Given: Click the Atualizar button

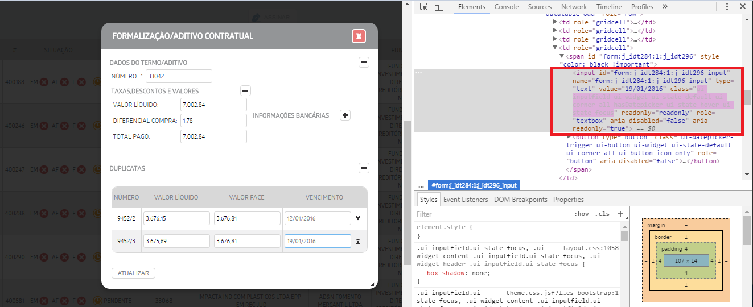Looking at the screenshot, I should pyautogui.click(x=133, y=273).
